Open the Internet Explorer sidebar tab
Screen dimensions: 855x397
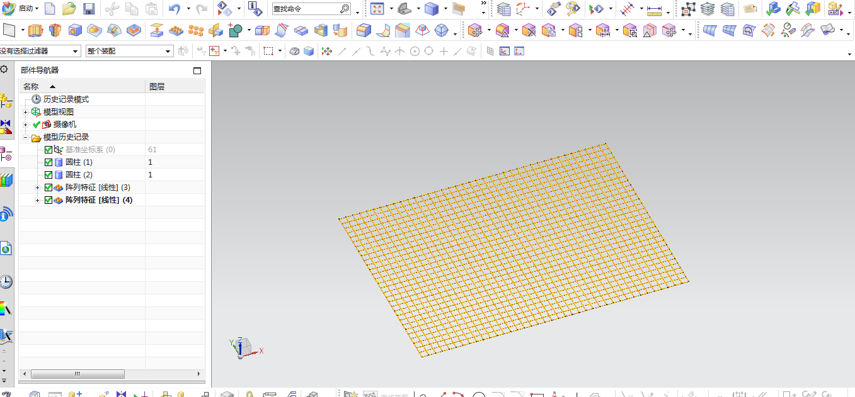pyautogui.click(x=6, y=249)
